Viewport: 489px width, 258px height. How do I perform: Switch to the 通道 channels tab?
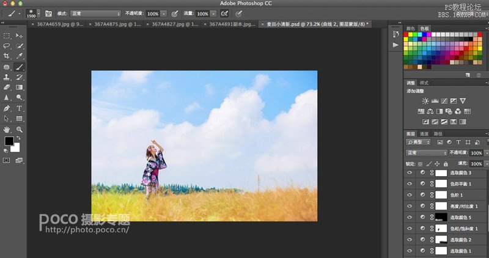424,134
